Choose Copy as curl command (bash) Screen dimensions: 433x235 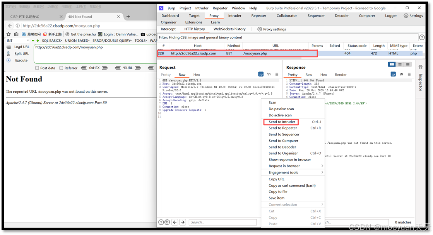tap(293, 186)
